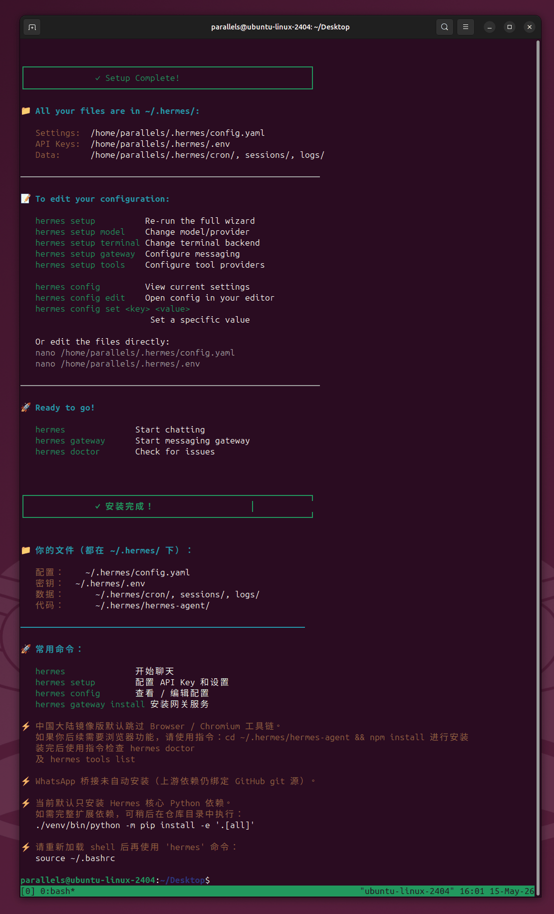Click 'npm install' in the browser instructions
The height and width of the screenshot is (914, 554).
[x=397, y=737]
